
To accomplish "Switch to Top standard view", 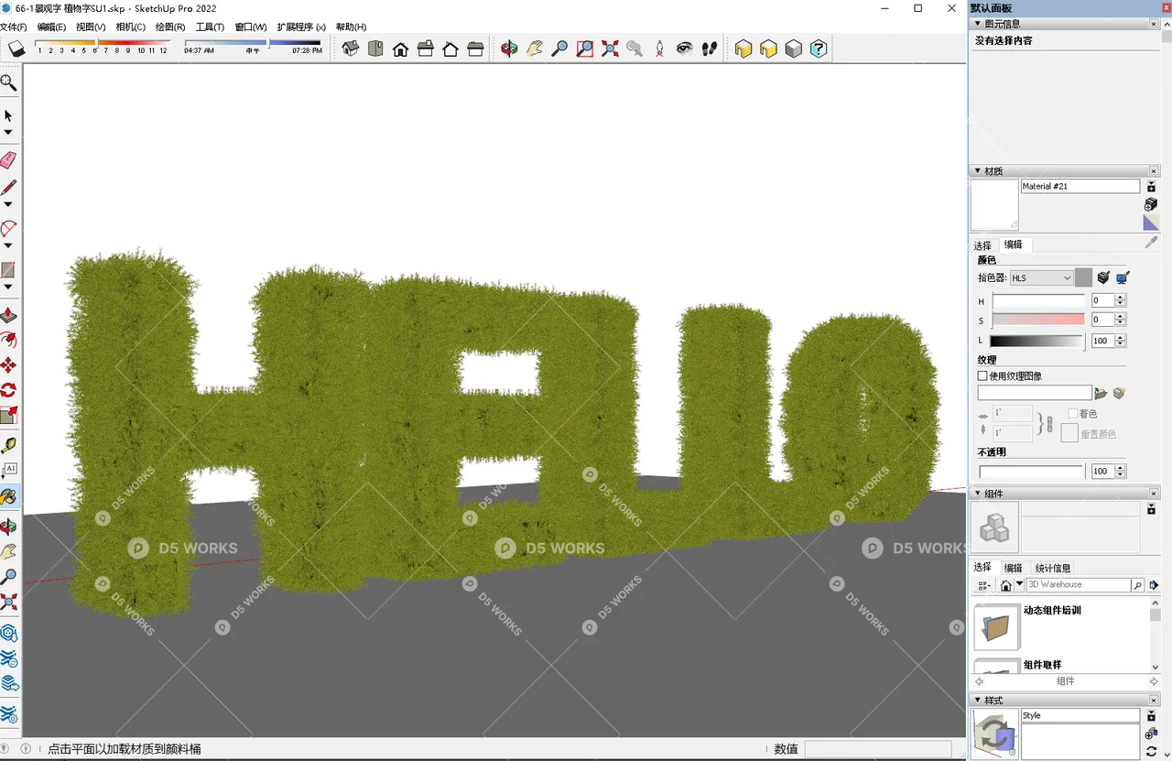I will (x=375, y=49).
